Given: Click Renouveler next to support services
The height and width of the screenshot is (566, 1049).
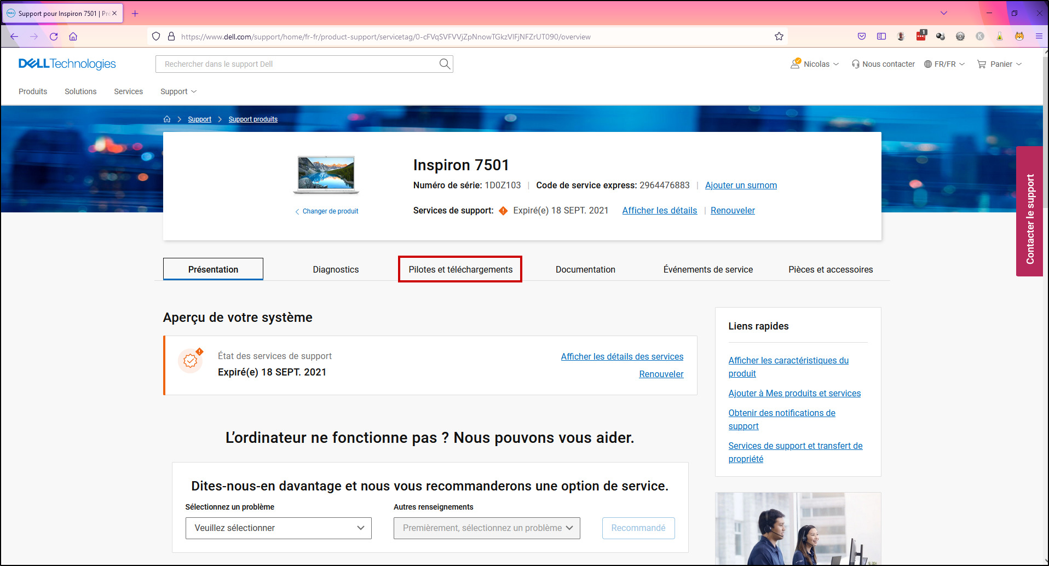Looking at the screenshot, I should [733, 211].
